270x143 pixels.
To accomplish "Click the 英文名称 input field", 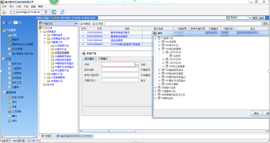I will coord(120,70).
